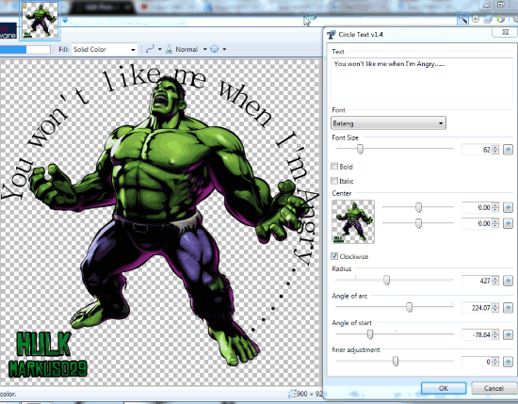
Task: Click Angle of start stepper arrows
Action: pyautogui.click(x=494, y=335)
